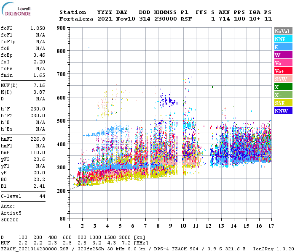295x252 pixels.
Task: Click the Ion2Png 1.3.20 version text
Action: click(273, 249)
